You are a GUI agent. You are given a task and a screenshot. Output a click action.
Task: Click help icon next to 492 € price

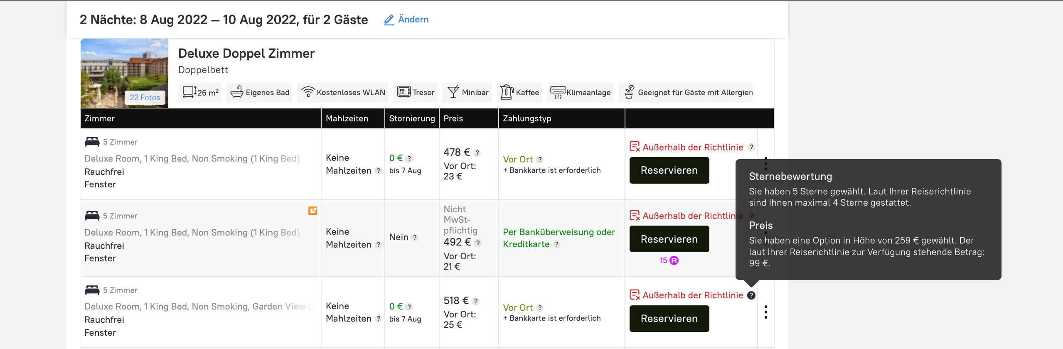478,243
